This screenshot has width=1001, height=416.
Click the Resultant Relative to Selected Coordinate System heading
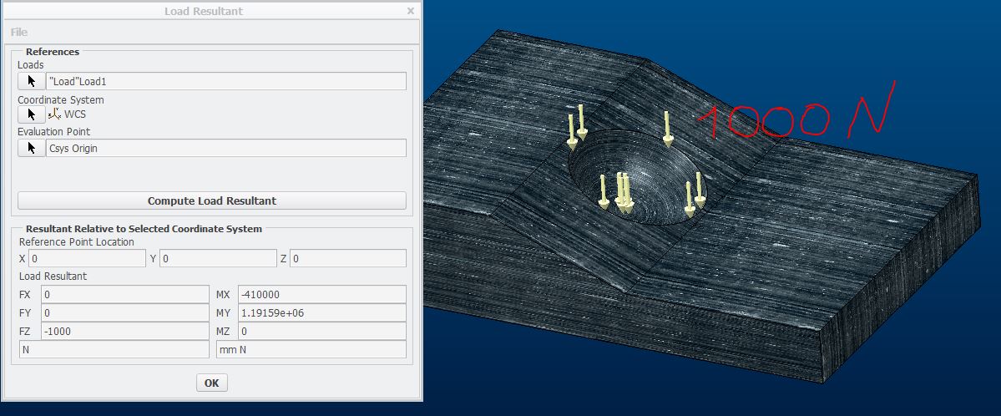[x=144, y=229]
